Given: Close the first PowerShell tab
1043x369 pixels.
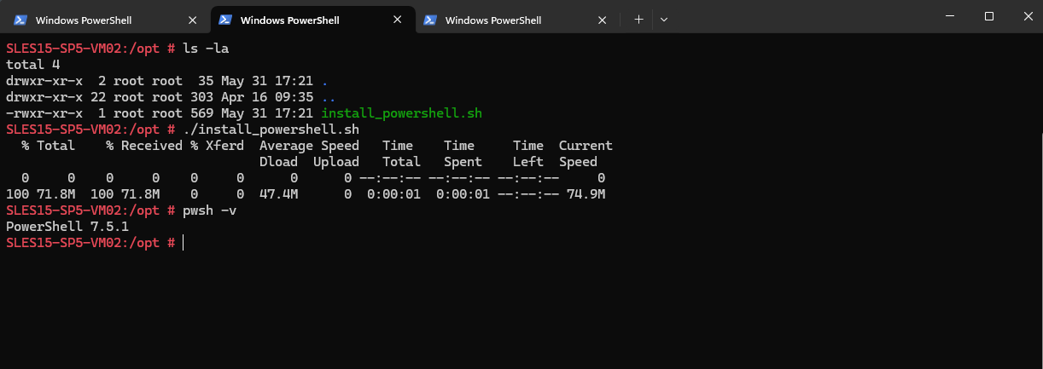Looking at the screenshot, I should tap(194, 20).
